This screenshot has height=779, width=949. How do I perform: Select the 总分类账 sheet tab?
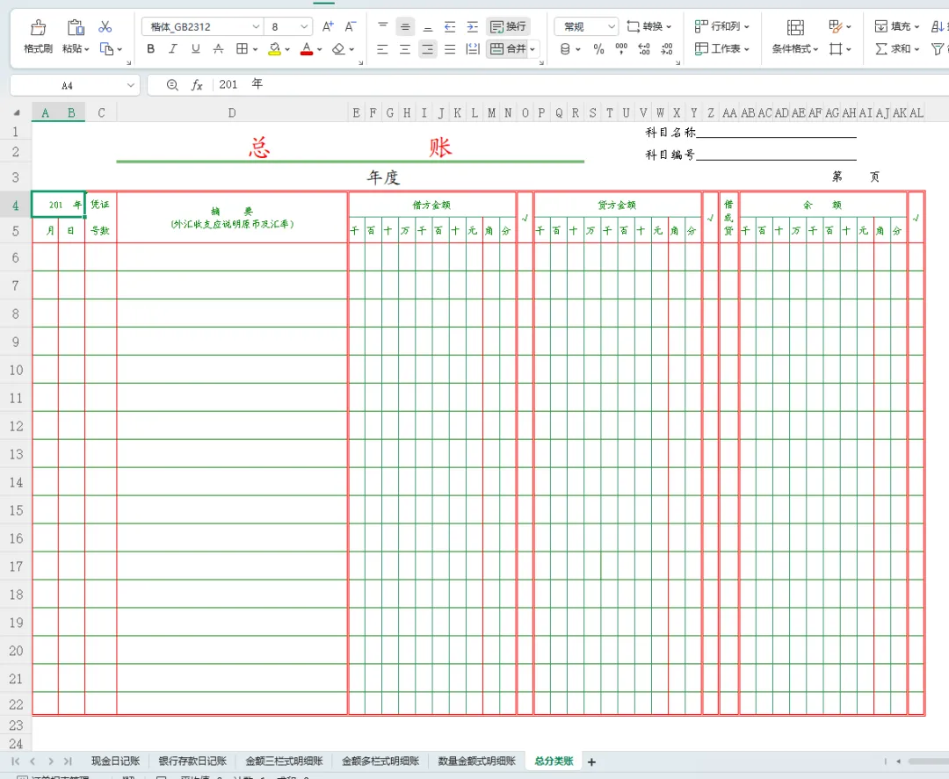[x=554, y=761]
